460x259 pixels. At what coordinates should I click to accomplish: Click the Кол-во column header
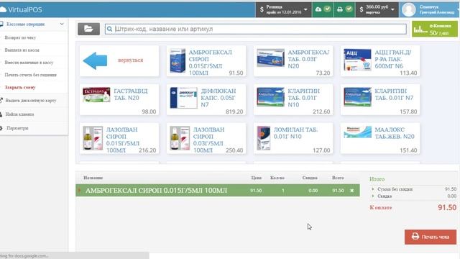(x=277, y=178)
